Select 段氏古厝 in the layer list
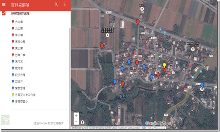The width and height of the screenshot is (220, 132). click(x=20, y=75)
